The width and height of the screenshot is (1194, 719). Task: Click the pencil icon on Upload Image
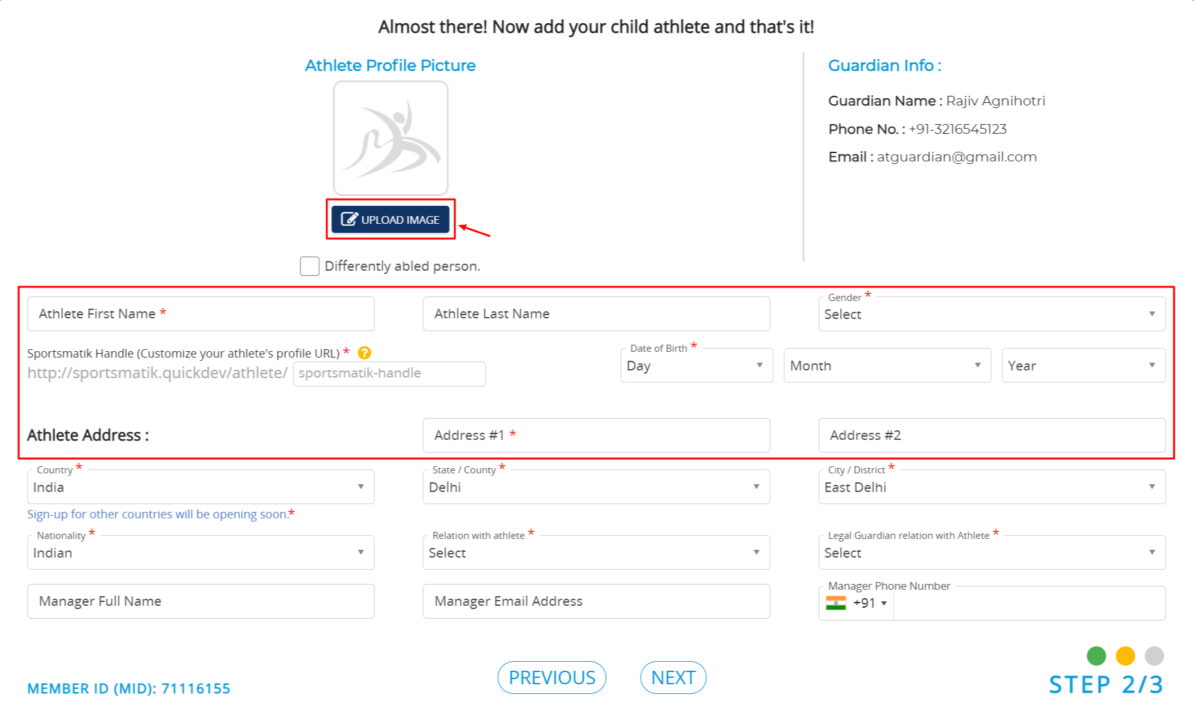click(x=349, y=219)
